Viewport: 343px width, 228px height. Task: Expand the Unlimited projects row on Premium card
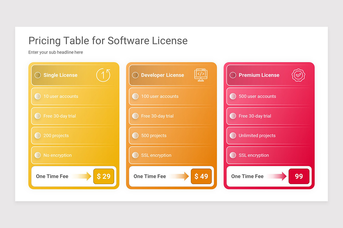[x=269, y=135]
